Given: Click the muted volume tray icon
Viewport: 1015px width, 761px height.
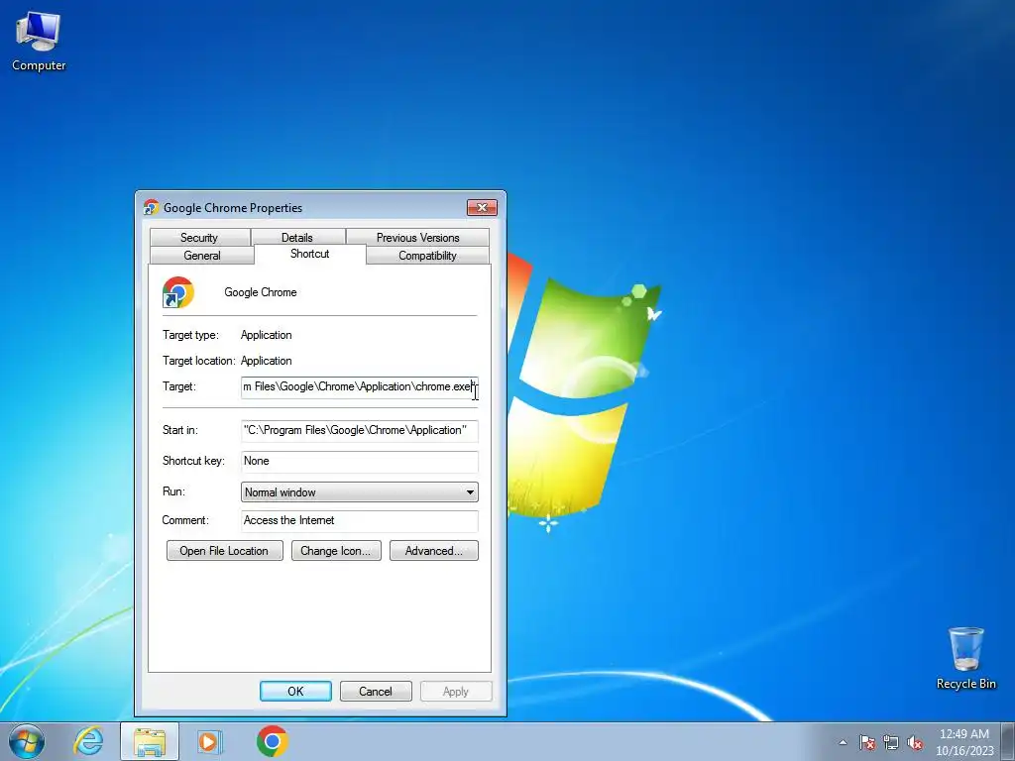Looking at the screenshot, I should coord(915,742).
